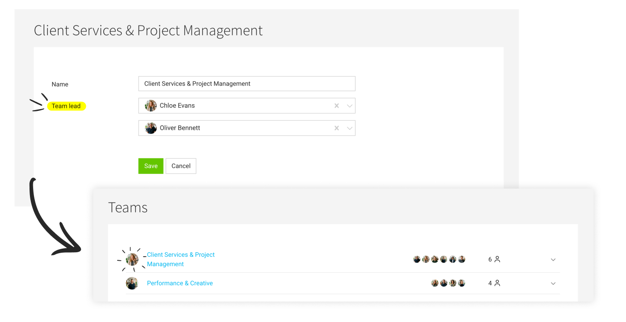The height and width of the screenshot is (322, 626).
Task: Clear Chloe Evans with the X icon
Action: click(337, 106)
